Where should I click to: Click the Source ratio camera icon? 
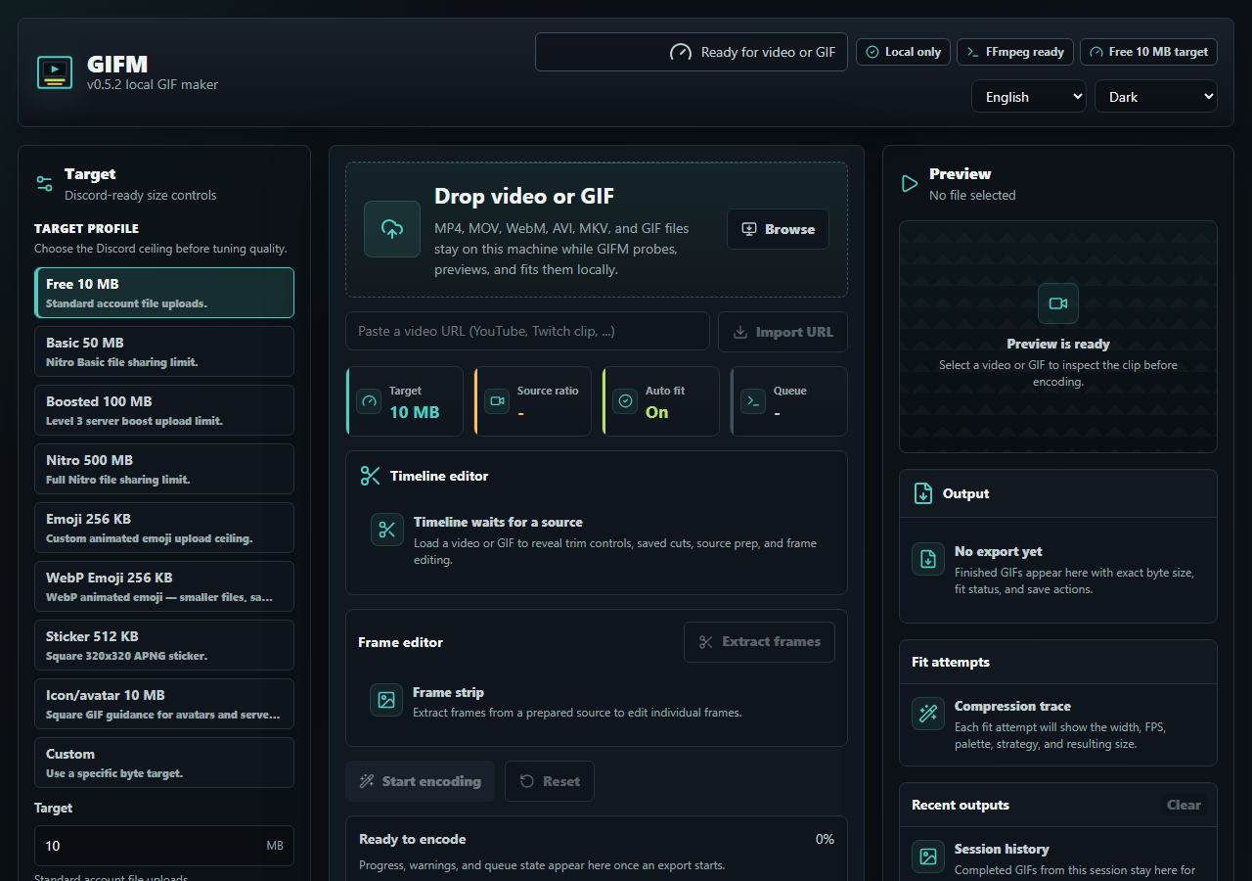pyautogui.click(x=497, y=401)
